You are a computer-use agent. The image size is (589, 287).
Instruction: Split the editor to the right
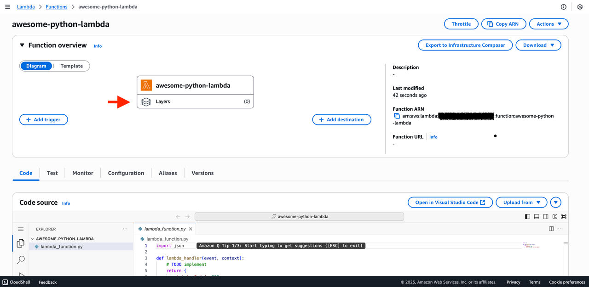(552, 229)
